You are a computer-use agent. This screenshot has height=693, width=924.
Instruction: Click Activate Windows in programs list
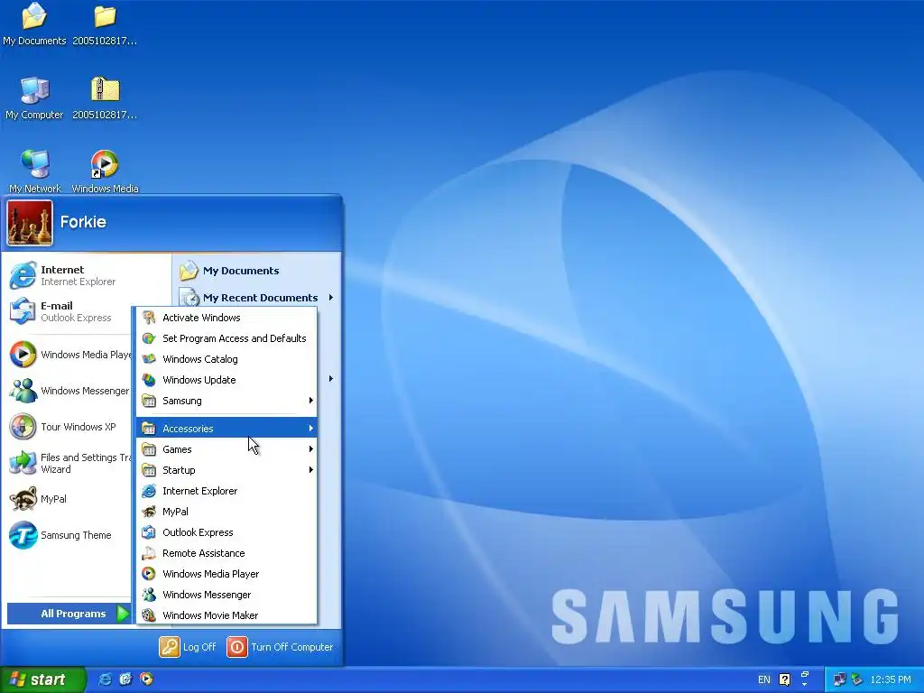tap(226, 318)
